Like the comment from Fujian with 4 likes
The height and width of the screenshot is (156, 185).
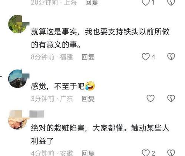(146, 57)
